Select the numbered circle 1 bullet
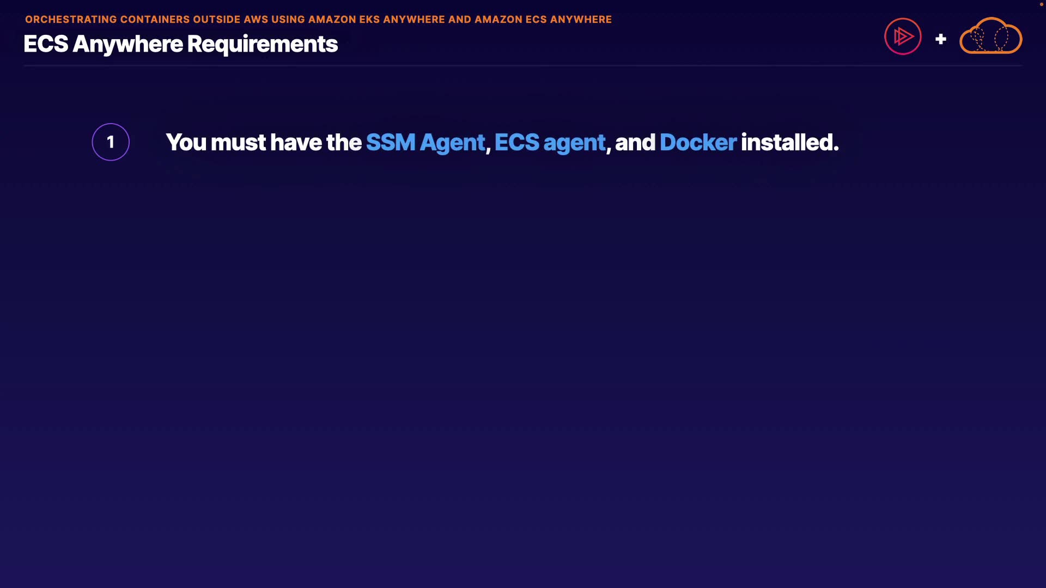Image resolution: width=1046 pixels, height=588 pixels. tap(111, 142)
